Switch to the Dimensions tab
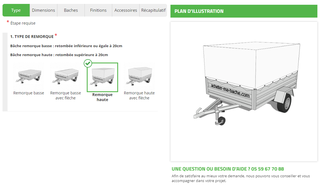Screen dimensions: 323x189 [x=43, y=10]
